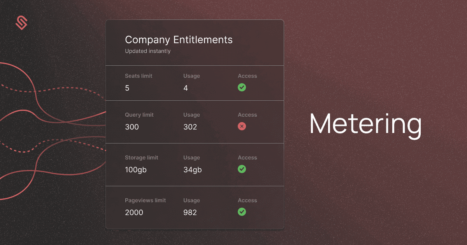Click the Pageviews limit label

click(x=145, y=201)
